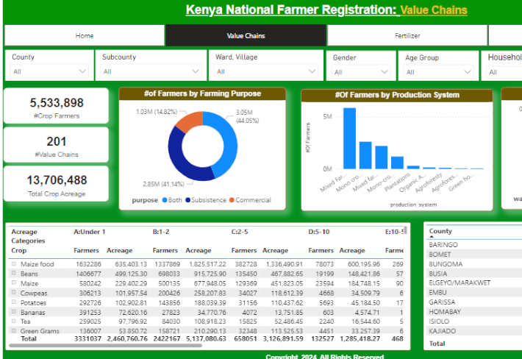Select EMBU in the county list

coord(437,292)
